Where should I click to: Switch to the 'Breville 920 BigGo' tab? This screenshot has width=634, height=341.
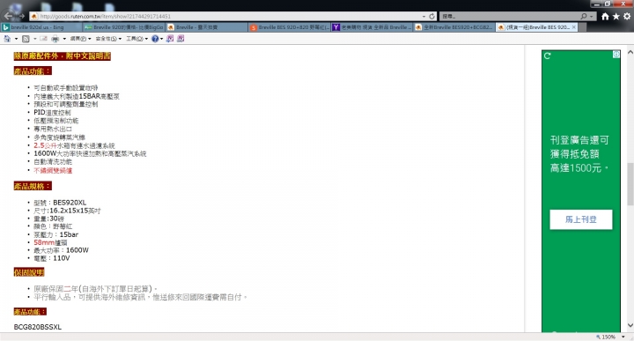[x=123, y=27]
